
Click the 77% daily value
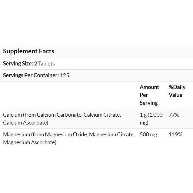pos(174,115)
